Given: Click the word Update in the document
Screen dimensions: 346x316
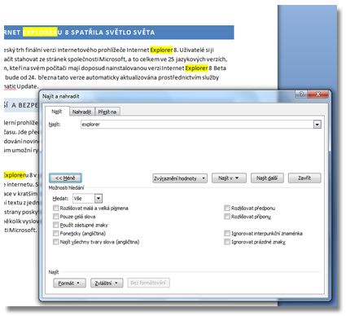Looking at the screenshot, I should pos(28,86).
